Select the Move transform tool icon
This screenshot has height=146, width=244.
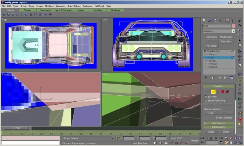coord(240,56)
